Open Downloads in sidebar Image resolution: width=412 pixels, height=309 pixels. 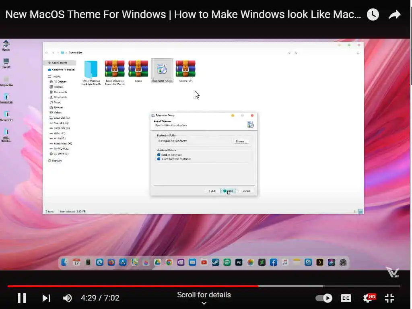pos(58,97)
